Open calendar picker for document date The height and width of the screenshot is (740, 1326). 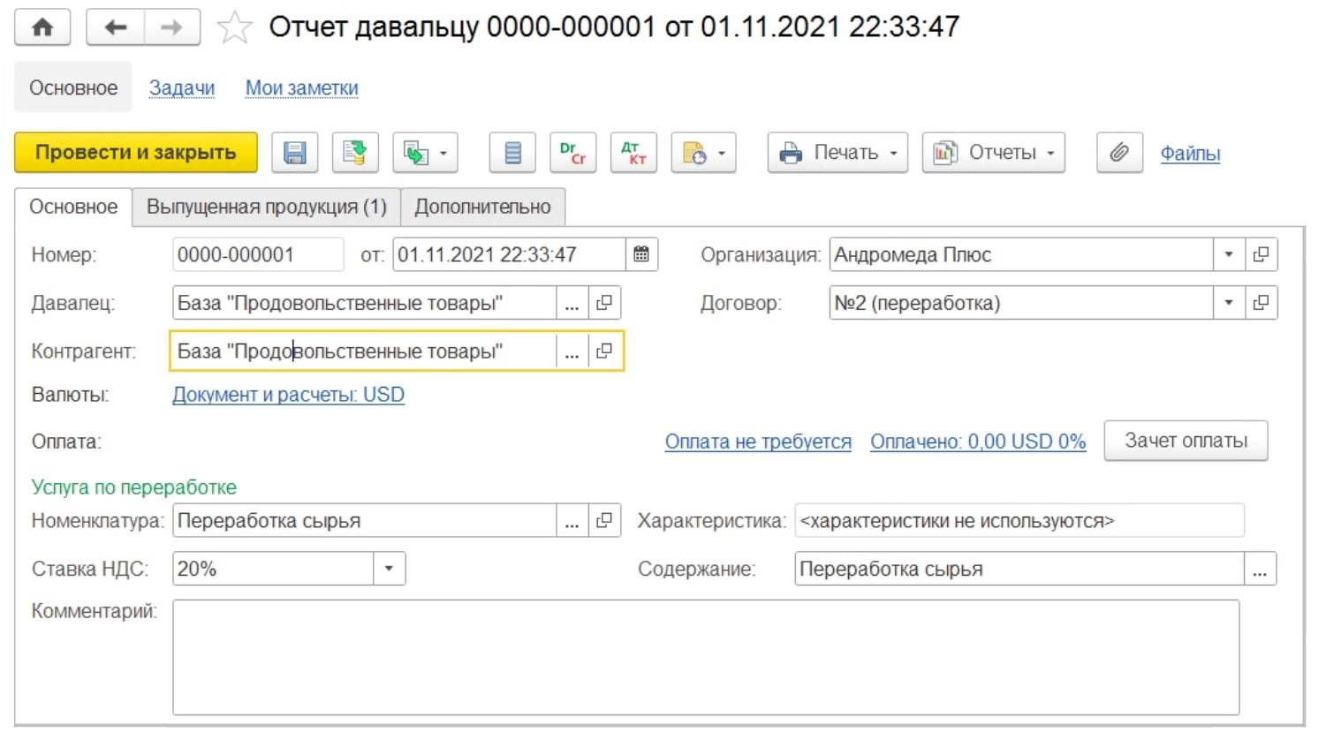pos(641,254)
